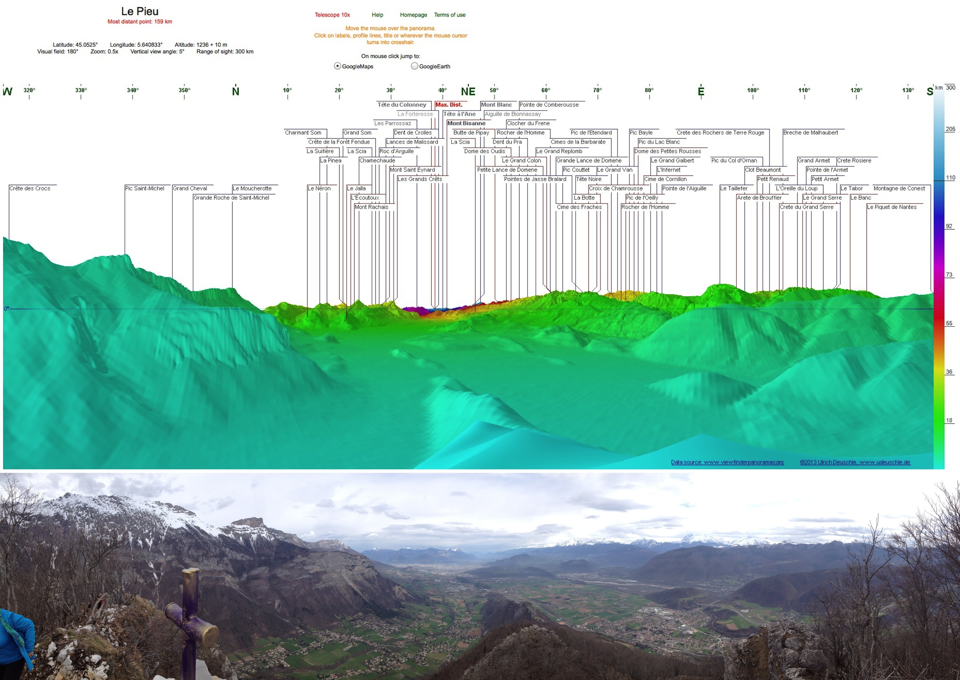The width and height of the screenshot is (960, 680).
Task: Click the Le Taillefer label
Action: pos(734,188)
